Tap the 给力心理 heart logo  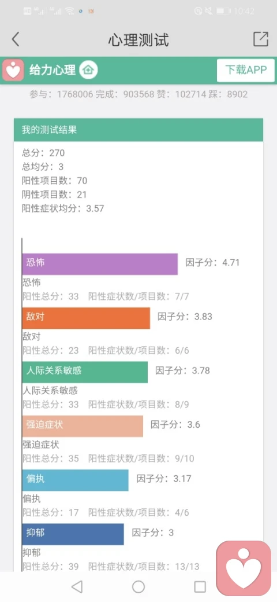(13, 70)
